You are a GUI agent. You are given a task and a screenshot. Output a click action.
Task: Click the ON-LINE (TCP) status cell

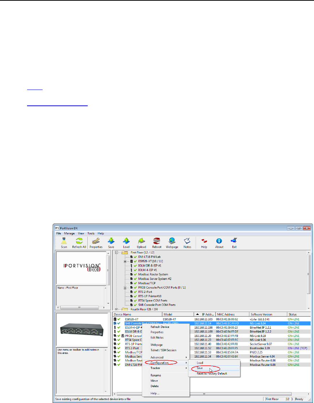point(297,348)
